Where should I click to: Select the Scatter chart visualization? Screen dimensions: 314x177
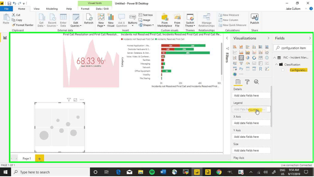[241, 58]
